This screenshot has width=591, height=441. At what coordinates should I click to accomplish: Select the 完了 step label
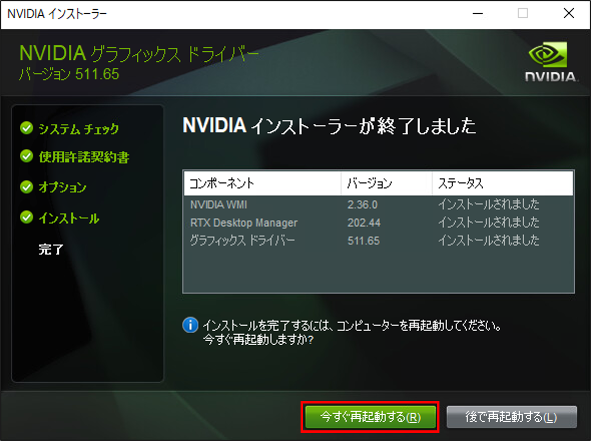click(x=51, y=249)
